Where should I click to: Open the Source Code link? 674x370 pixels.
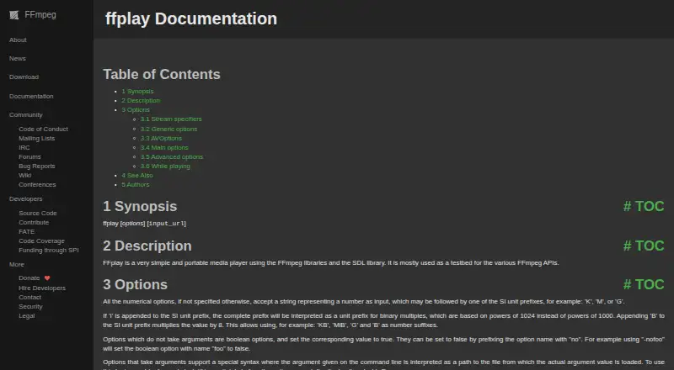38,213
